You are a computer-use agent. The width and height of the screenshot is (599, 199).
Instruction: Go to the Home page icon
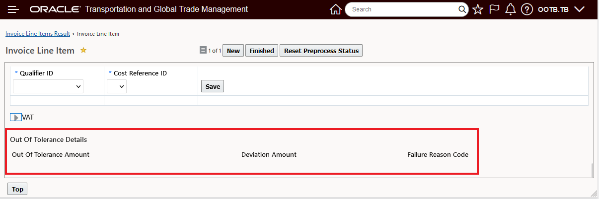tap(336, 9)
